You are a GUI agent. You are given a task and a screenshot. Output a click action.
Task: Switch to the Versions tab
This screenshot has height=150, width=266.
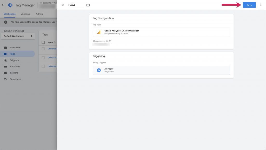[x=25, y=14]
